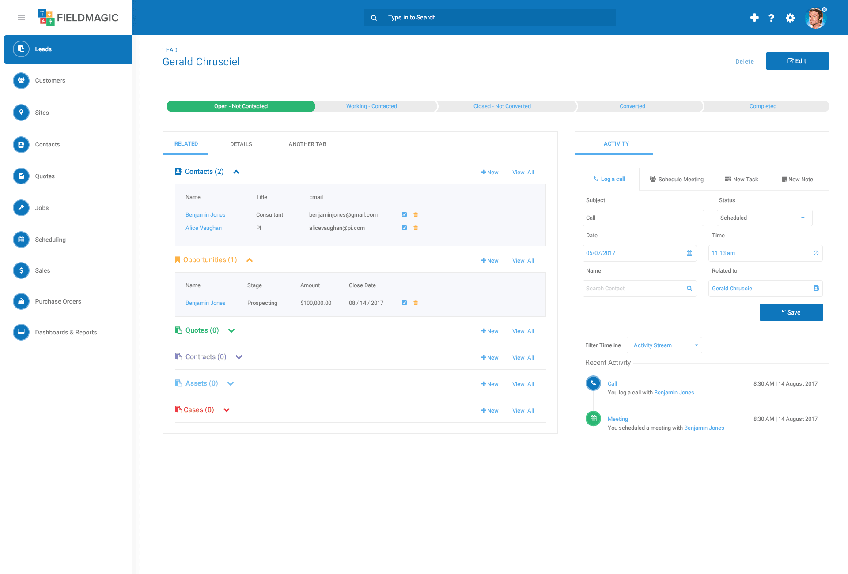Open Customers in the sidebar
Screen dimensions: 848x574
coord(50,81)
